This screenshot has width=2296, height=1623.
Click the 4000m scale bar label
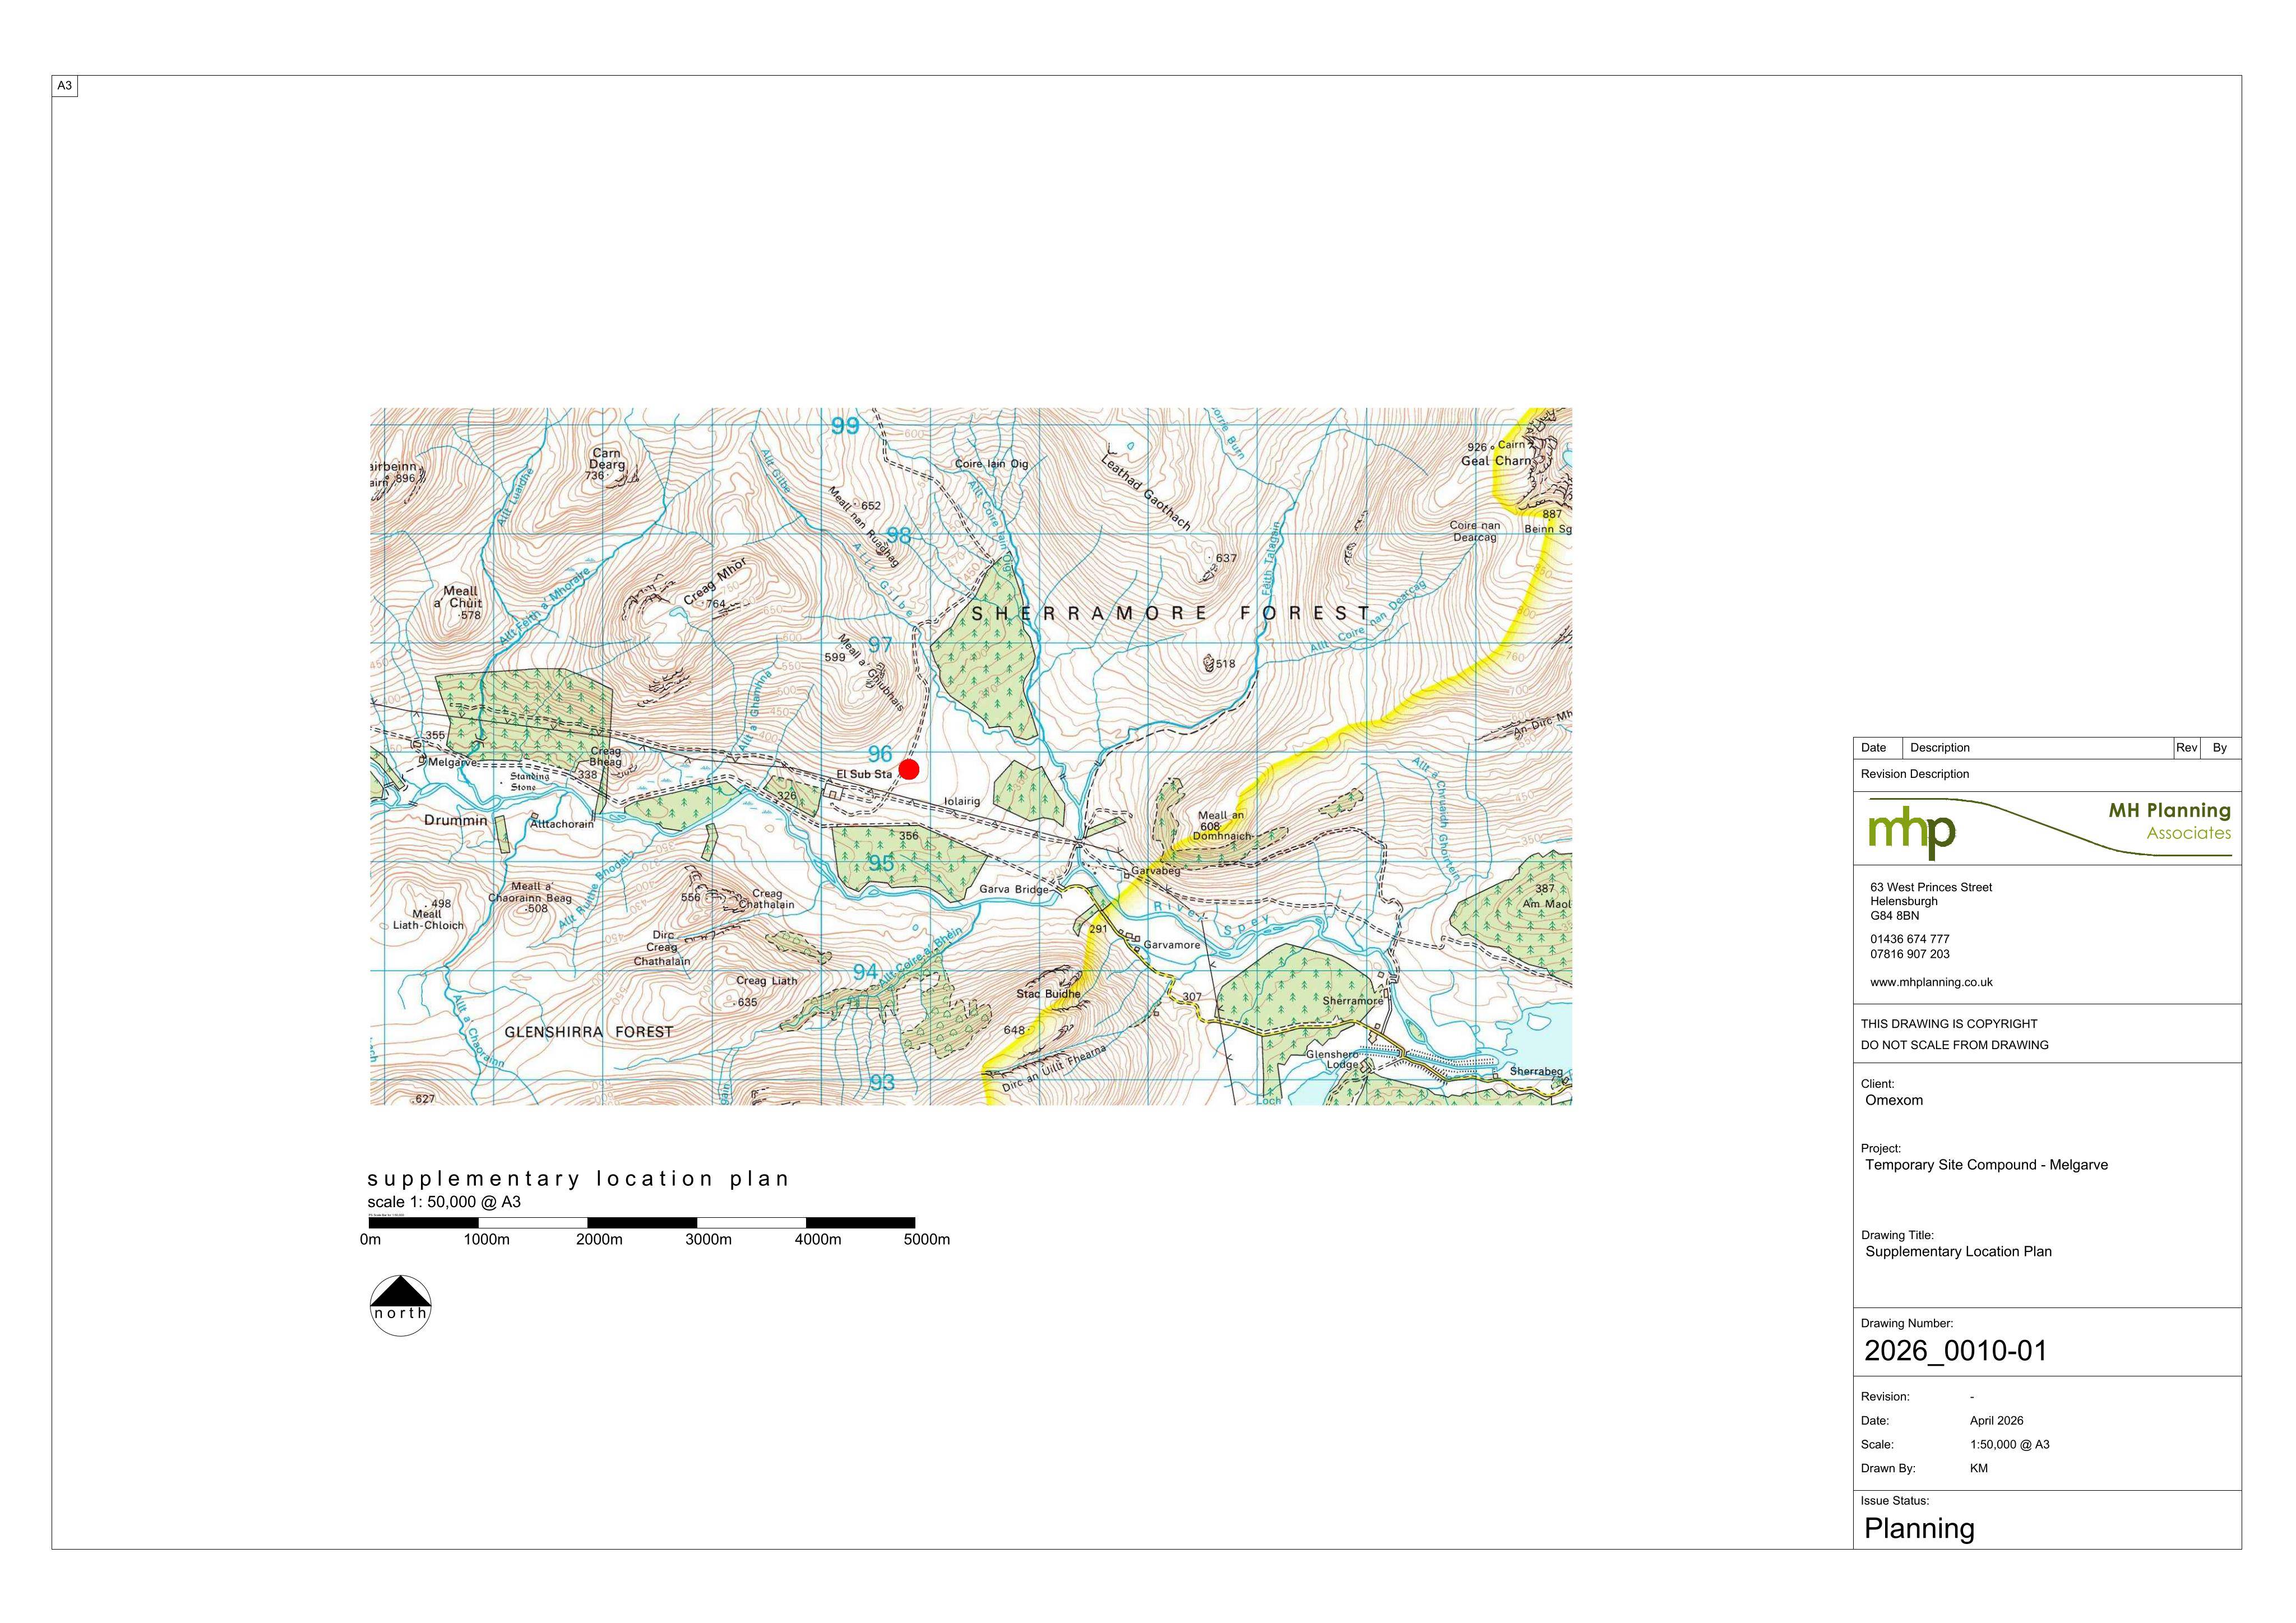pyautogui.click(x=818, y=1240)
